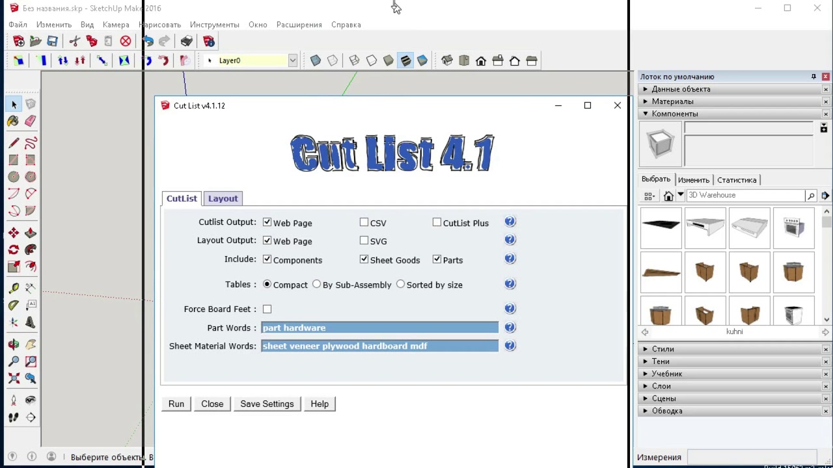This screenshot has height=468, width=833.
Task: Activate the Move tool with red arrows
Action: (x=14, y=233)
